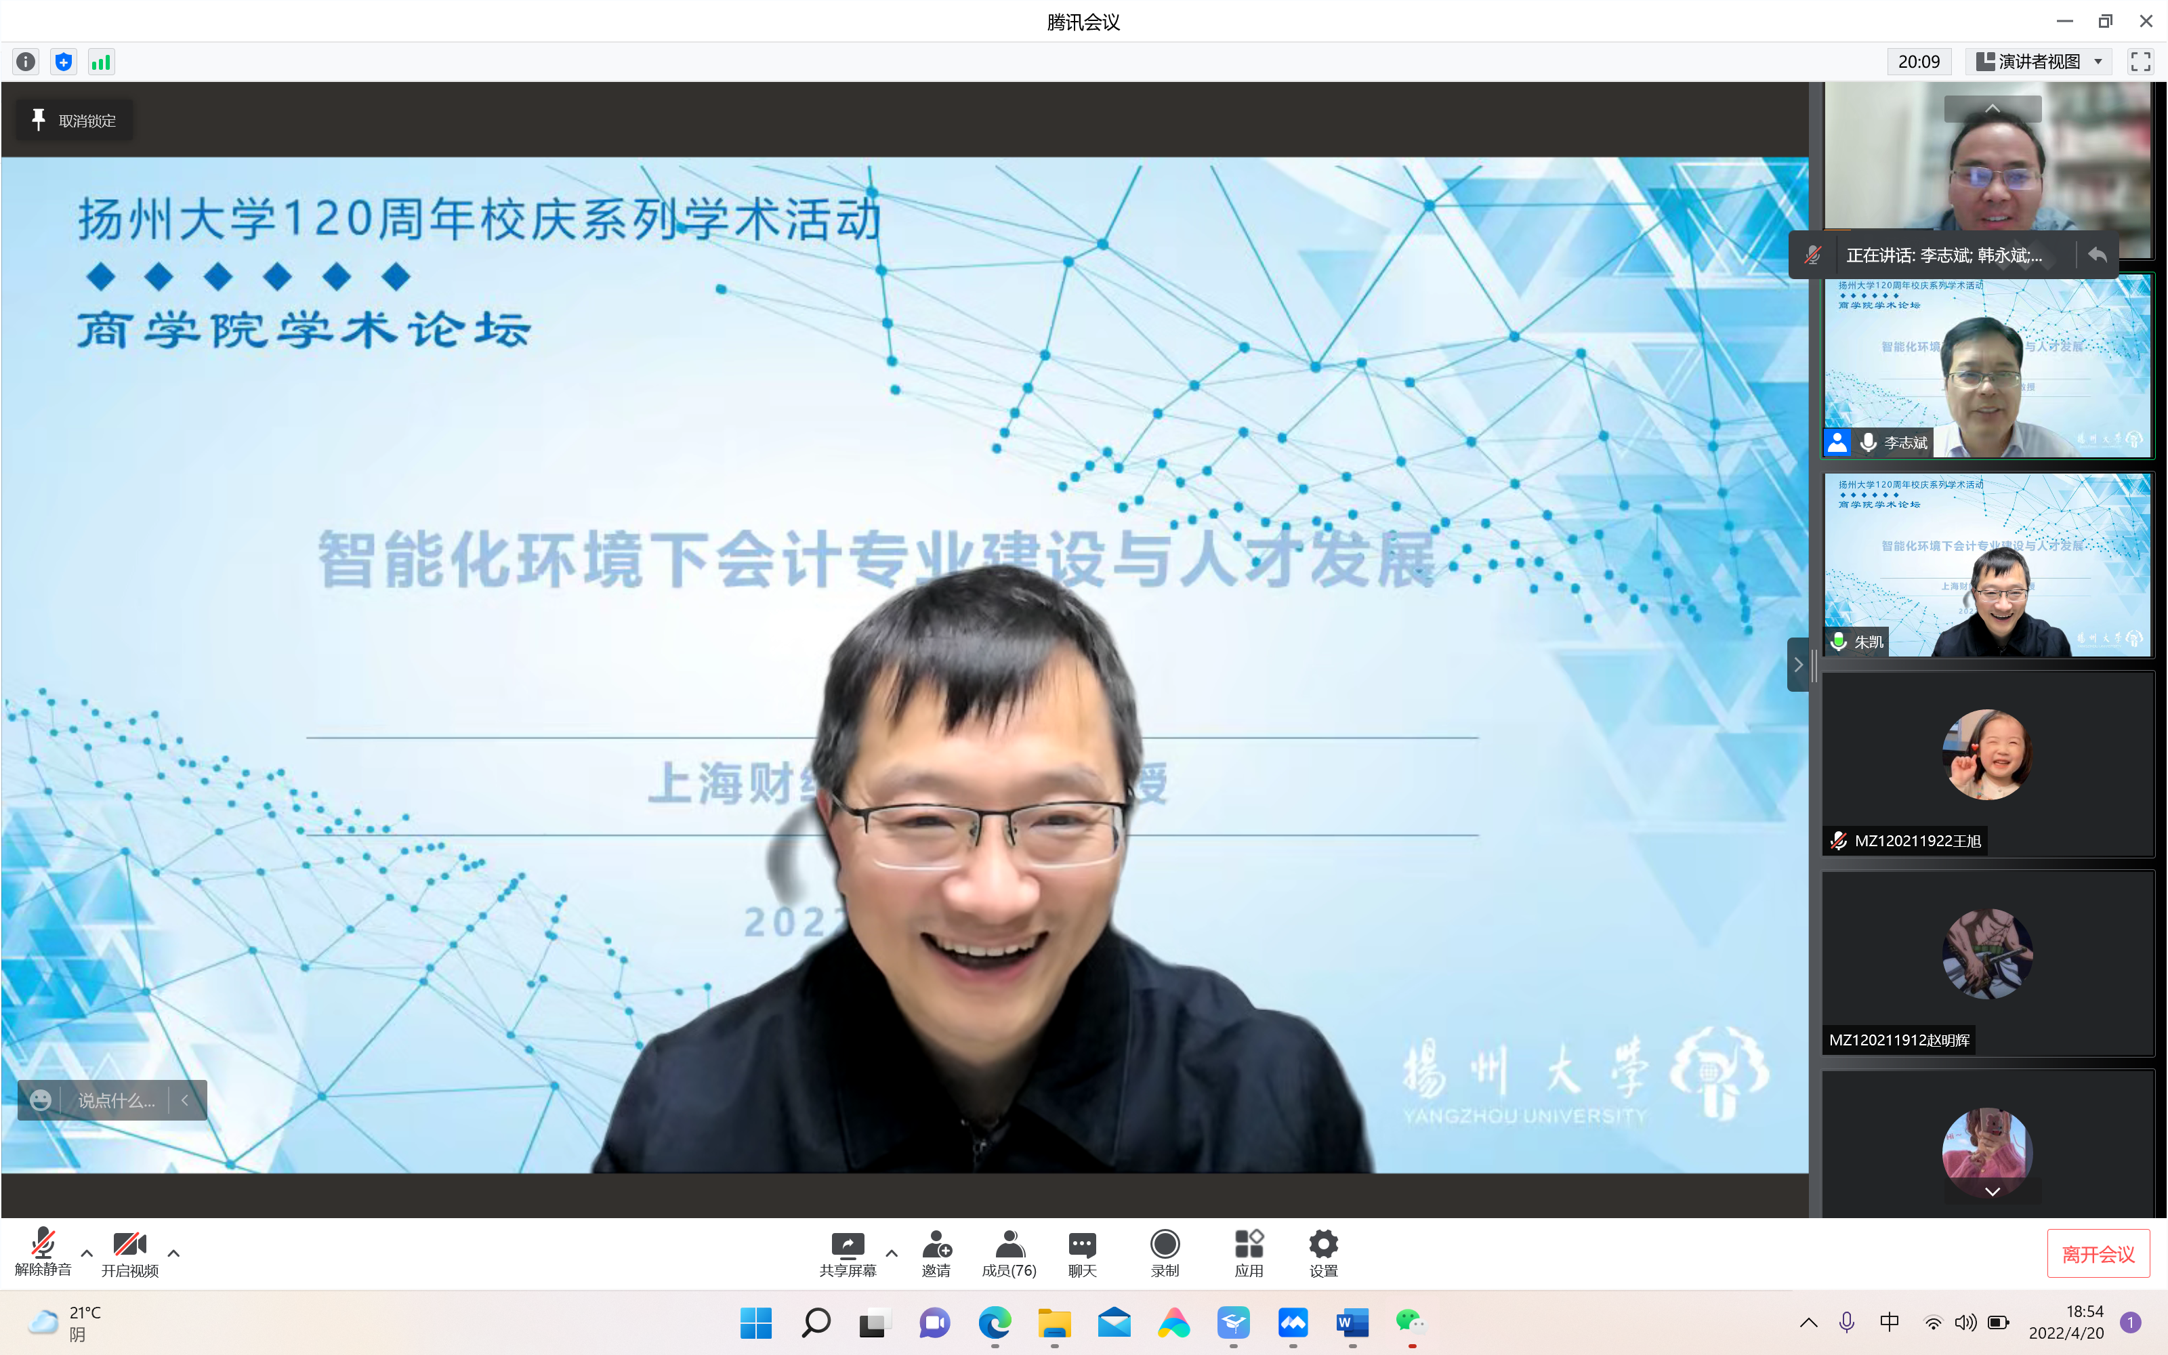Open the meeting info icon
The height and width of the screenshot is (1355, 2168).
(26, 62)
